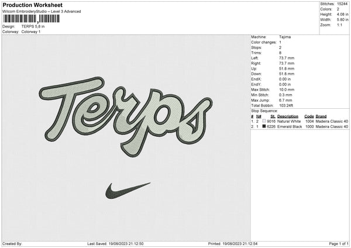Click the Stitches value 15244

point(342,4)
